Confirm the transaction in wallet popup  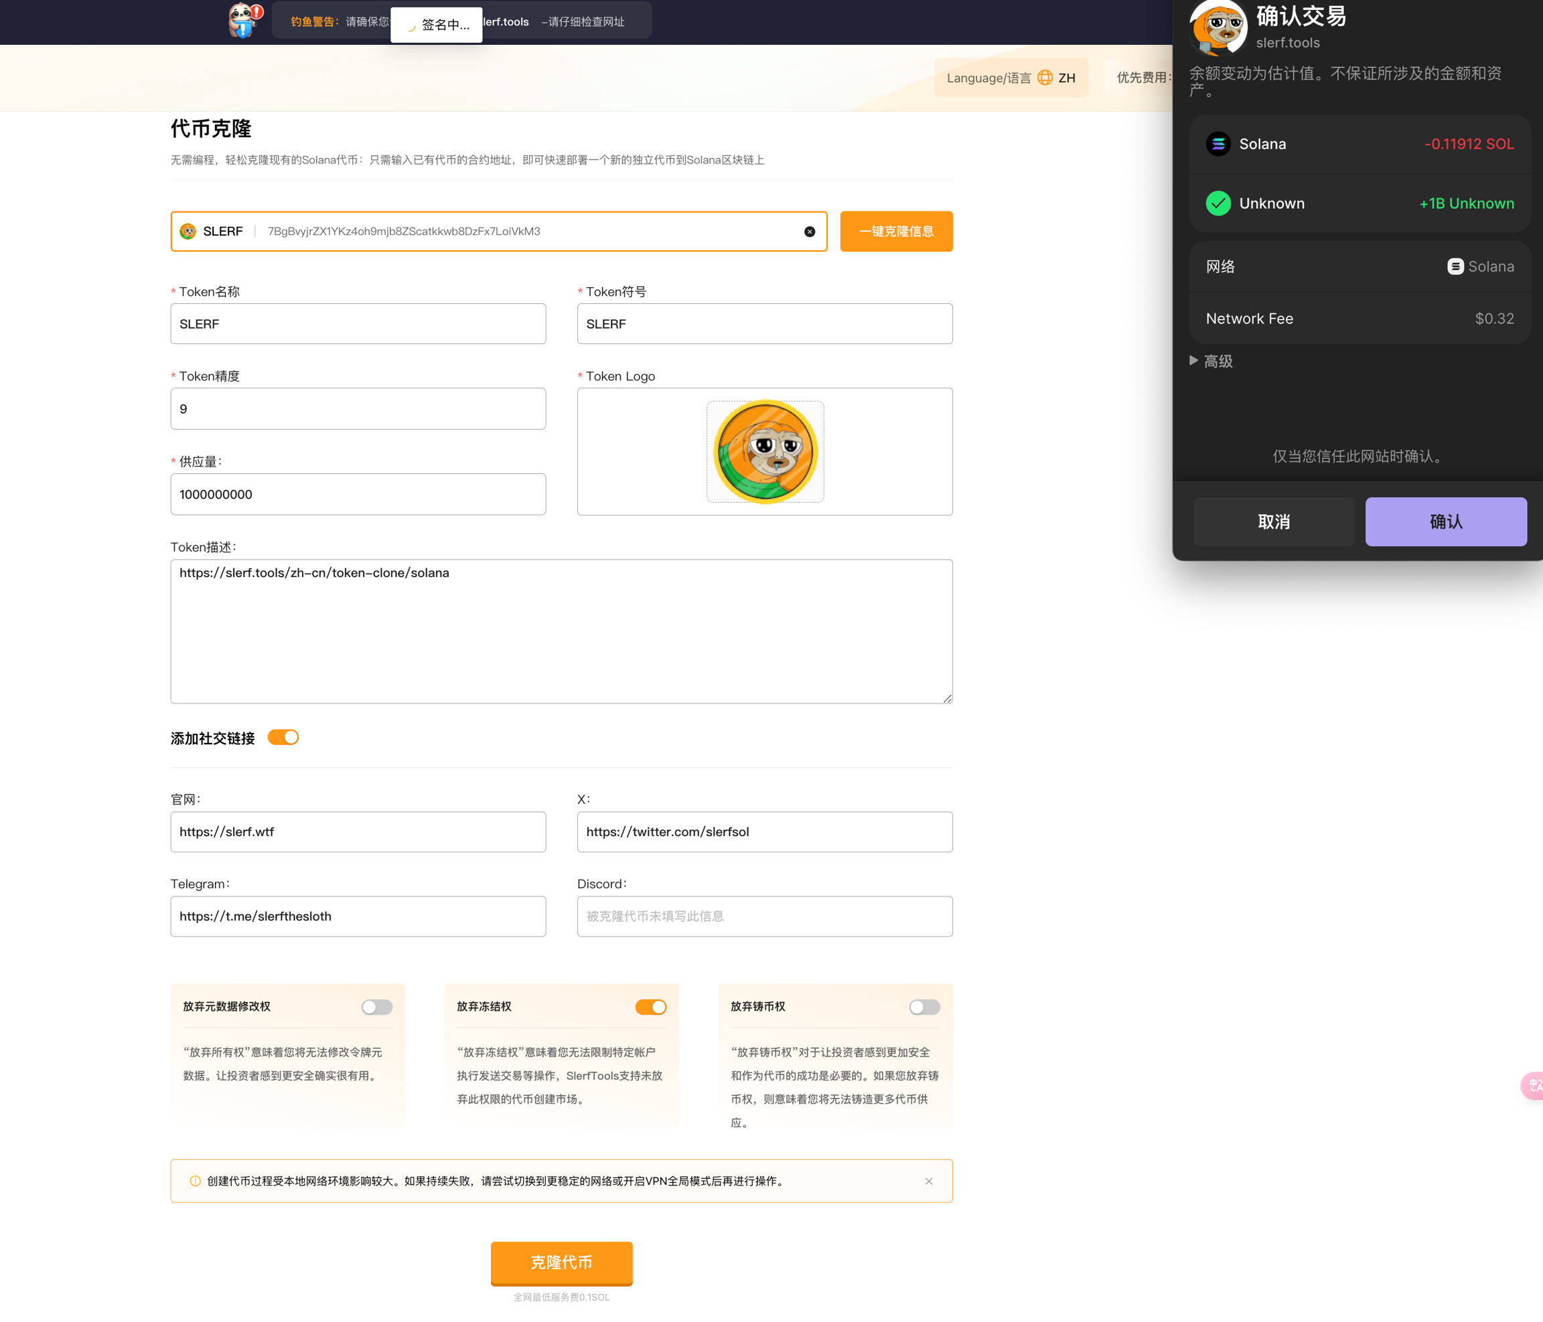tap(1445, 521)
